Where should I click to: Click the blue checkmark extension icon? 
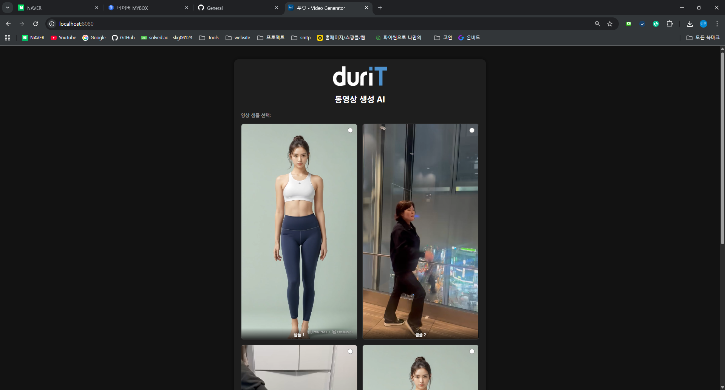click(x=642, y=24)
